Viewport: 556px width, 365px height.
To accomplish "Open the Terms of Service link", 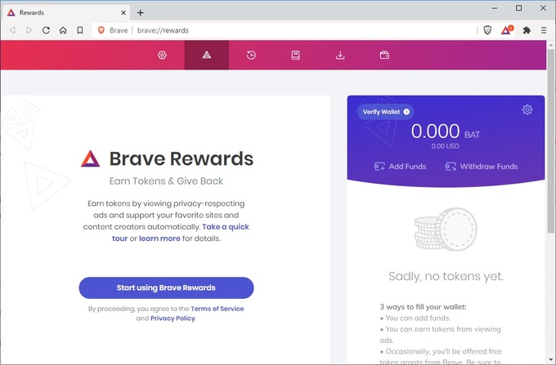I will 217,309.
